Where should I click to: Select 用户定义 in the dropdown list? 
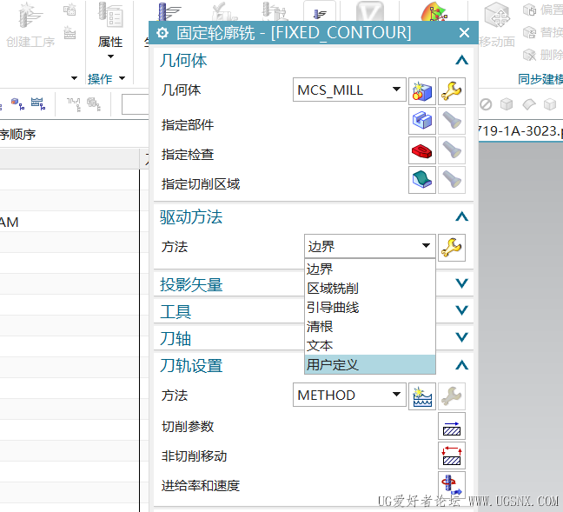(x=370, y=364)
